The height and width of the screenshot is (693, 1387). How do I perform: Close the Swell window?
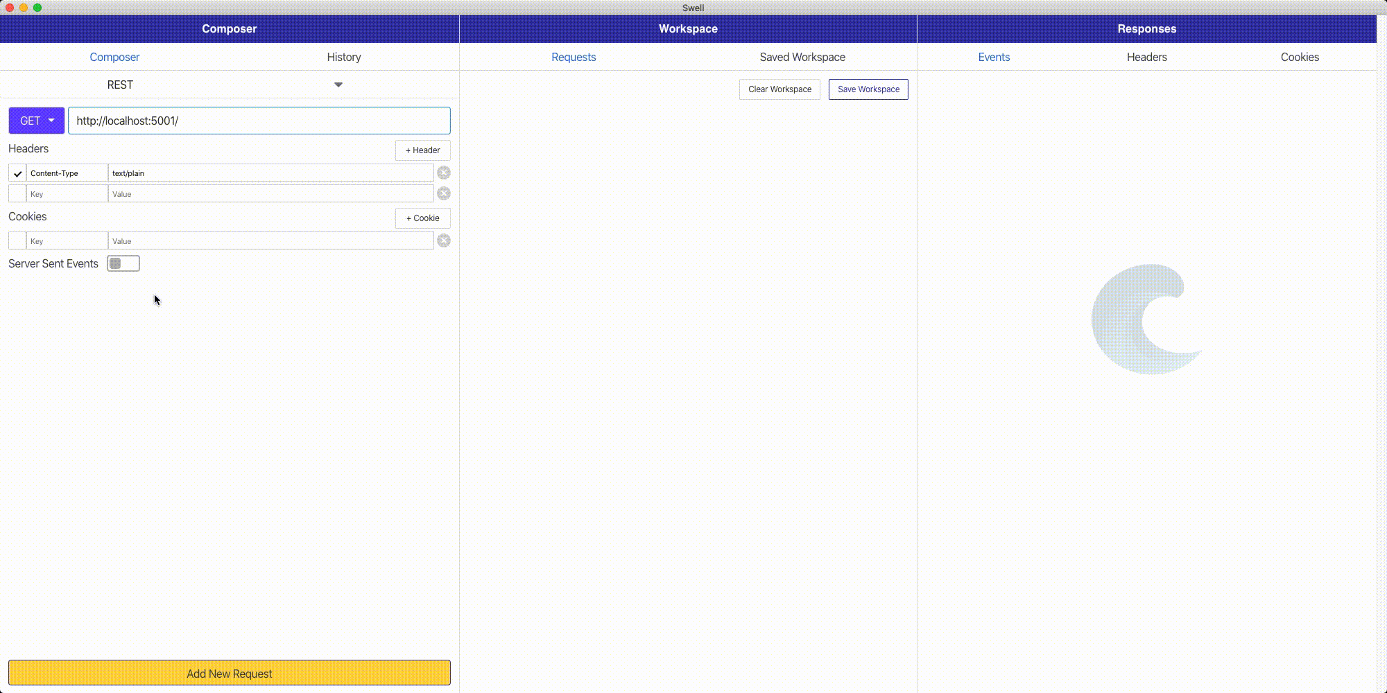pos(10,8)
